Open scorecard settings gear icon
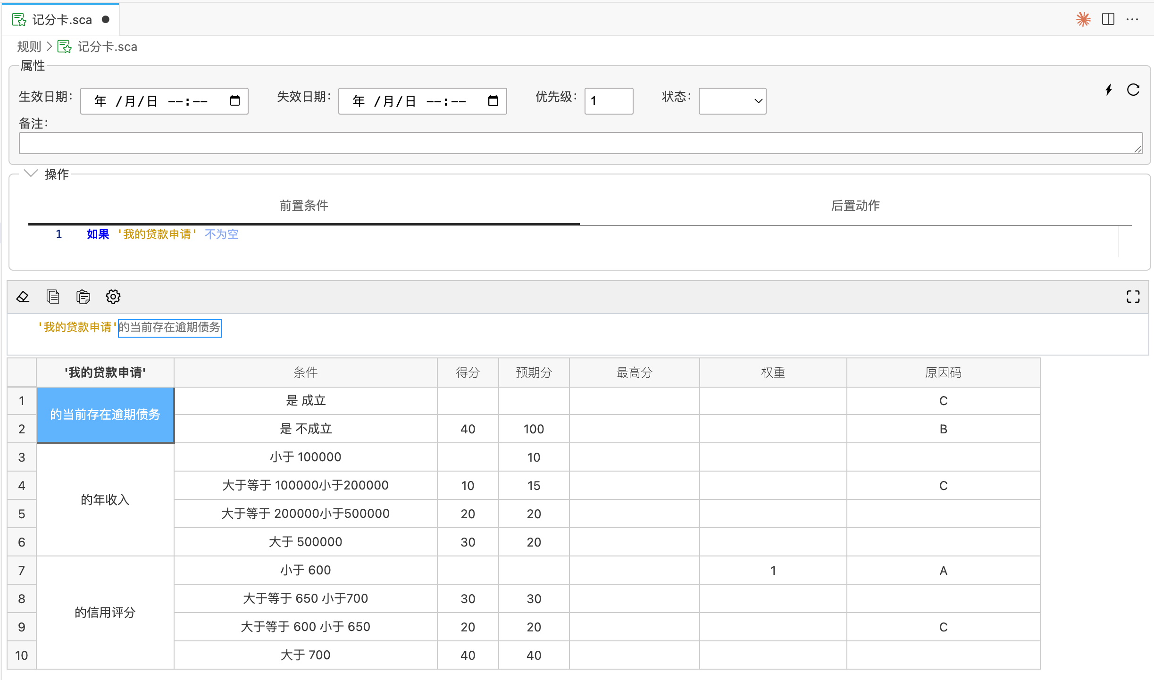 pyautogui.click(x=113, y=297)
